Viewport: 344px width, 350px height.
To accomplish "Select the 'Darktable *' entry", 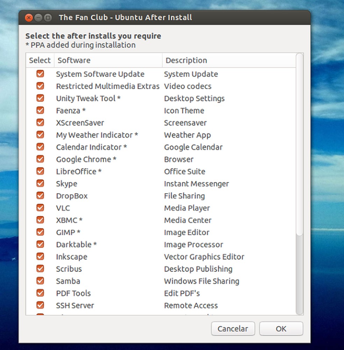I will pyautogui.click(x=77, y=245).
